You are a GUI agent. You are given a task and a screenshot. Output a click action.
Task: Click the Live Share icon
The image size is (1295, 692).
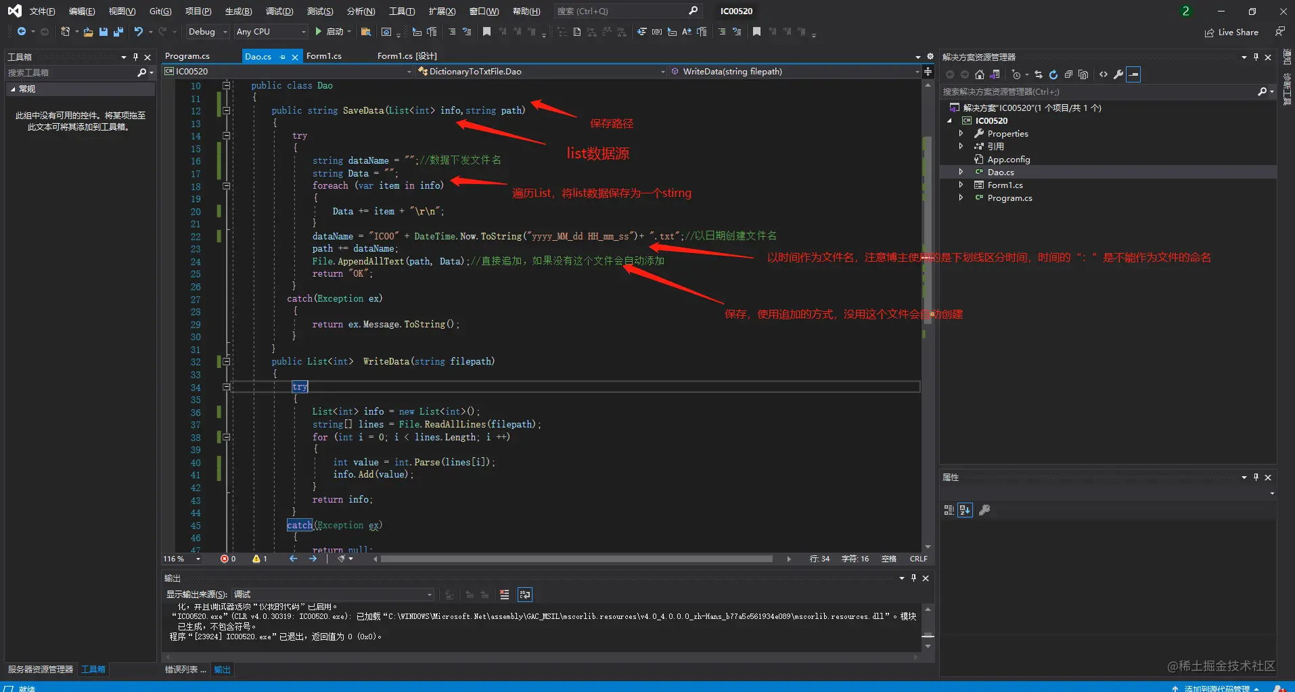[1231, 32]
